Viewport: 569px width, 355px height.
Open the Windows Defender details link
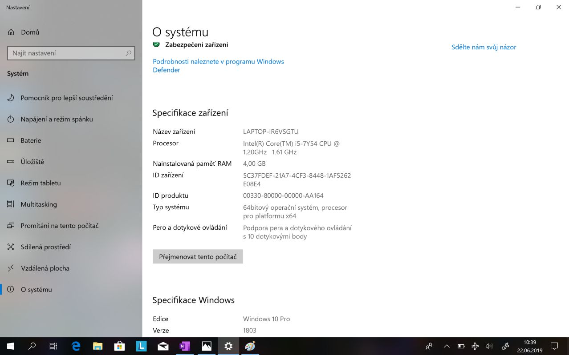pos(218,66)
